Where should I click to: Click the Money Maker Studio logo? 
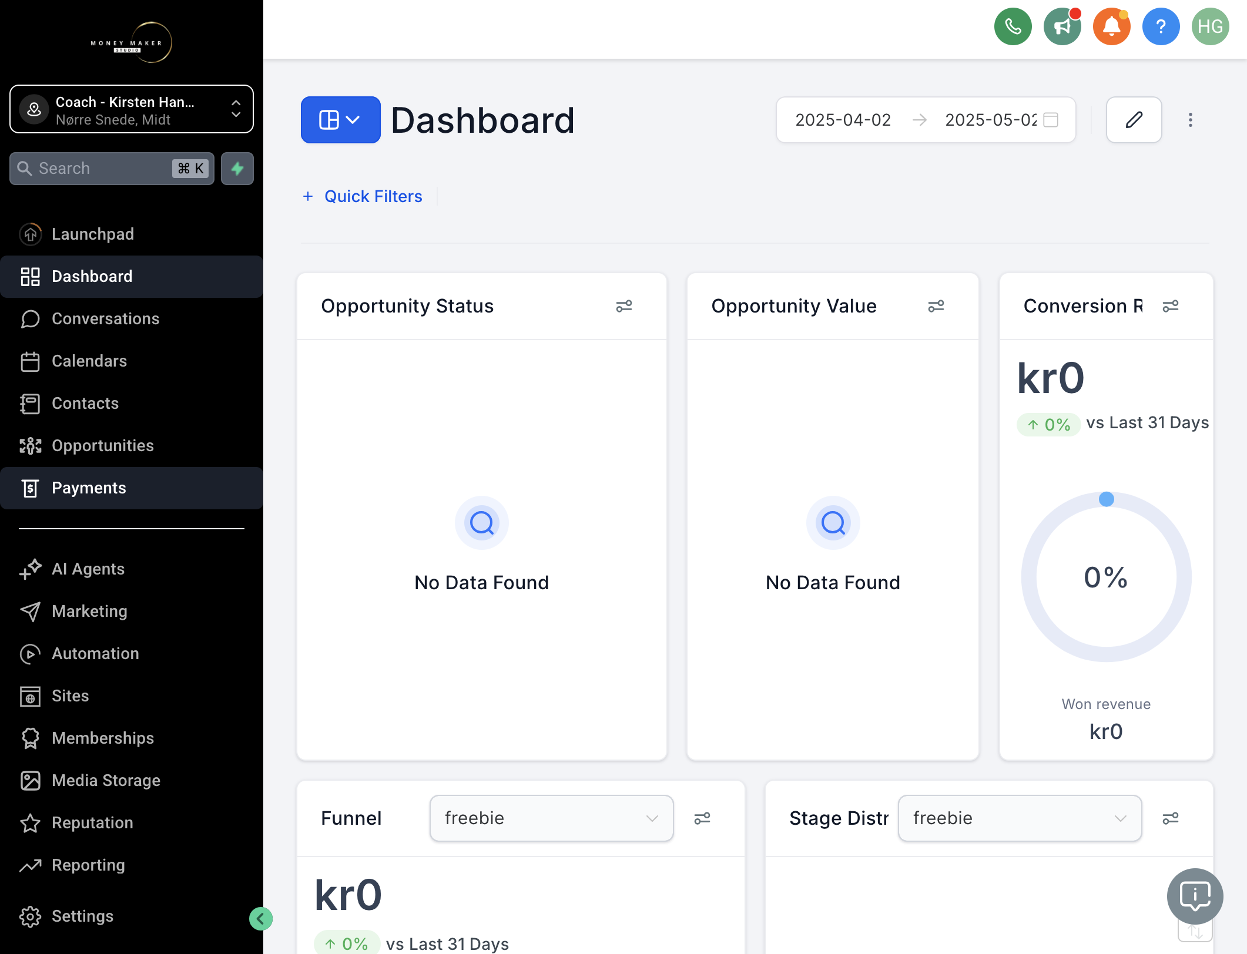tap(132, 43)
